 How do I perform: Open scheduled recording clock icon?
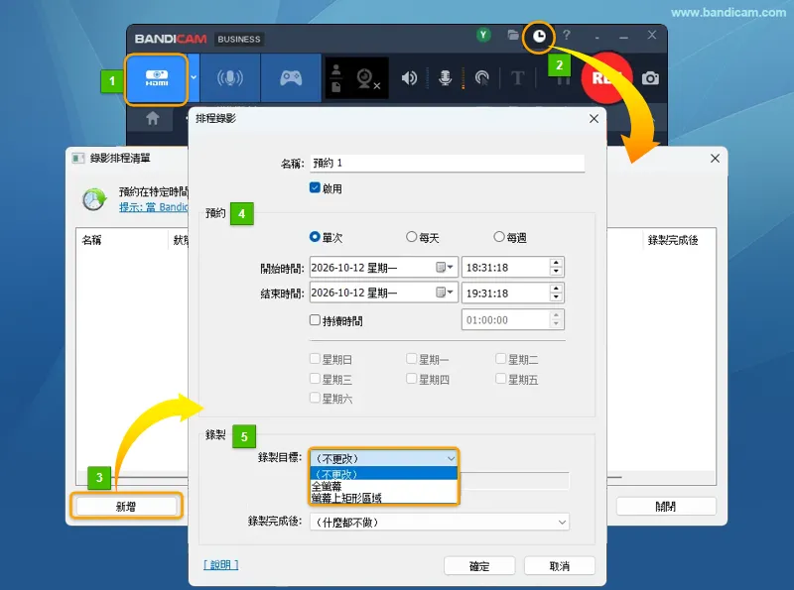(x=539, y=37)
